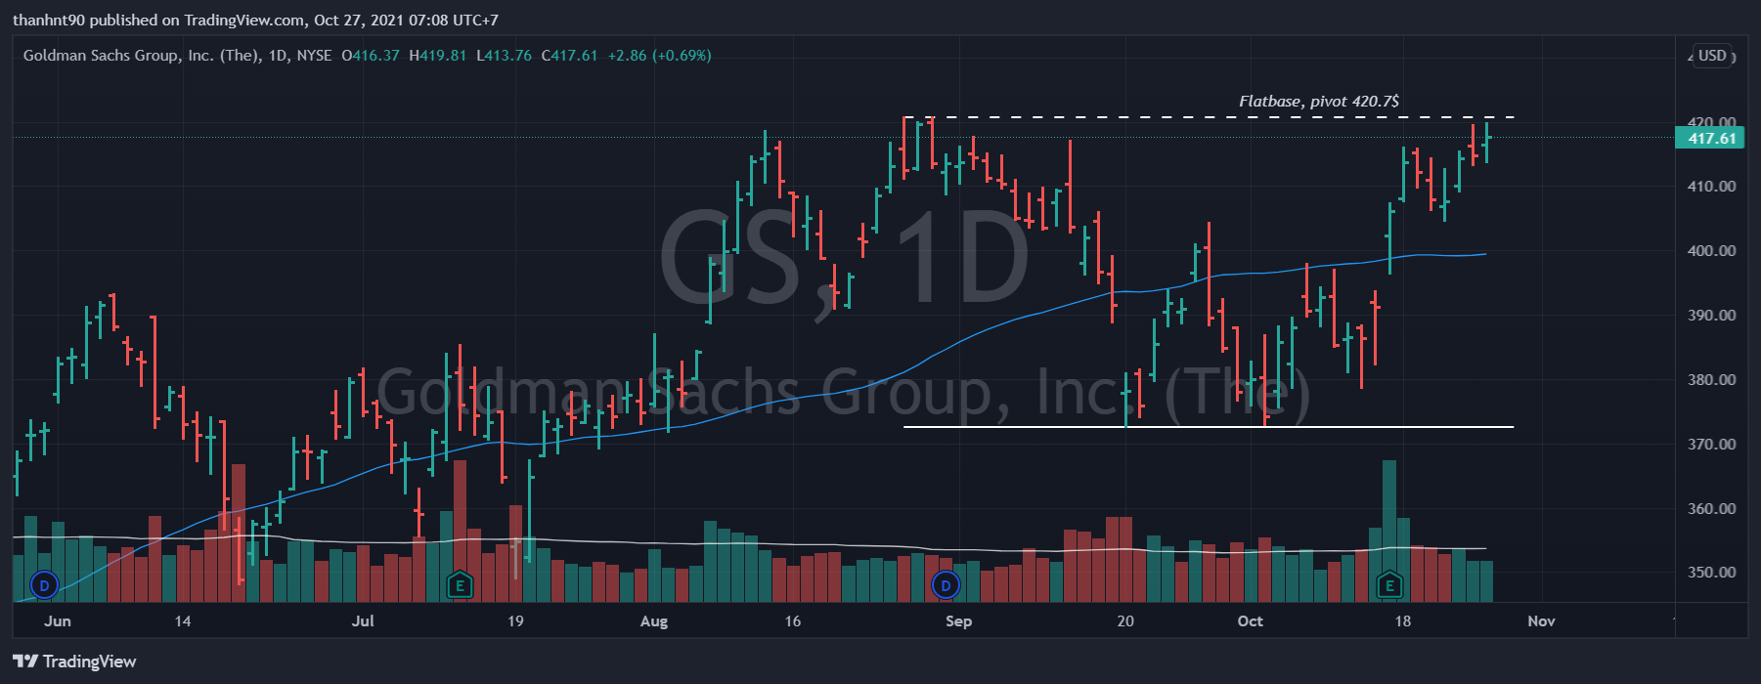Click the 350.00 price axis label
This screenshot has width=1761, height=684.
pyautogui.click(x=1711, y=573)
